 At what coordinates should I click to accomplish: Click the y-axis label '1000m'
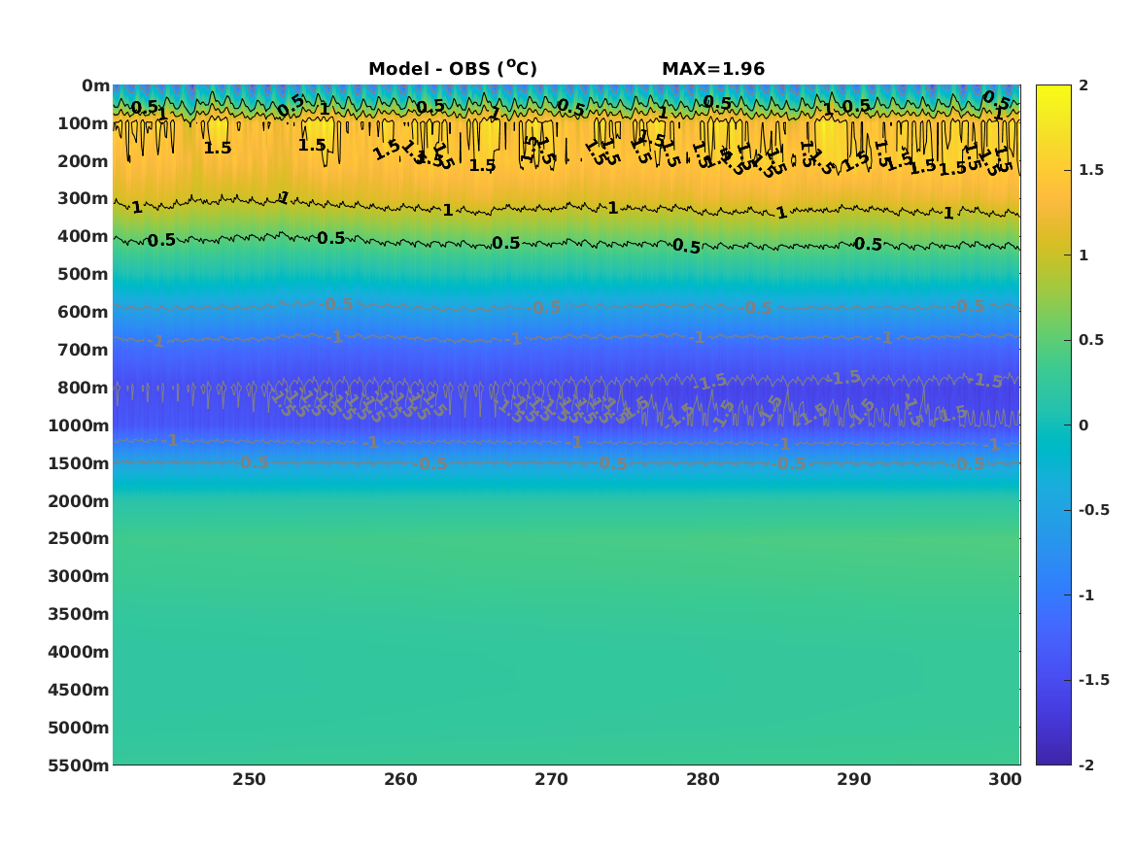79,425
